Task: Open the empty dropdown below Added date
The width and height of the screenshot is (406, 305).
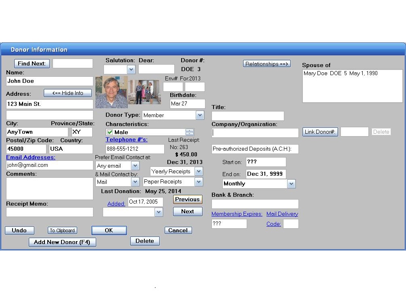Action: point(159,212)
